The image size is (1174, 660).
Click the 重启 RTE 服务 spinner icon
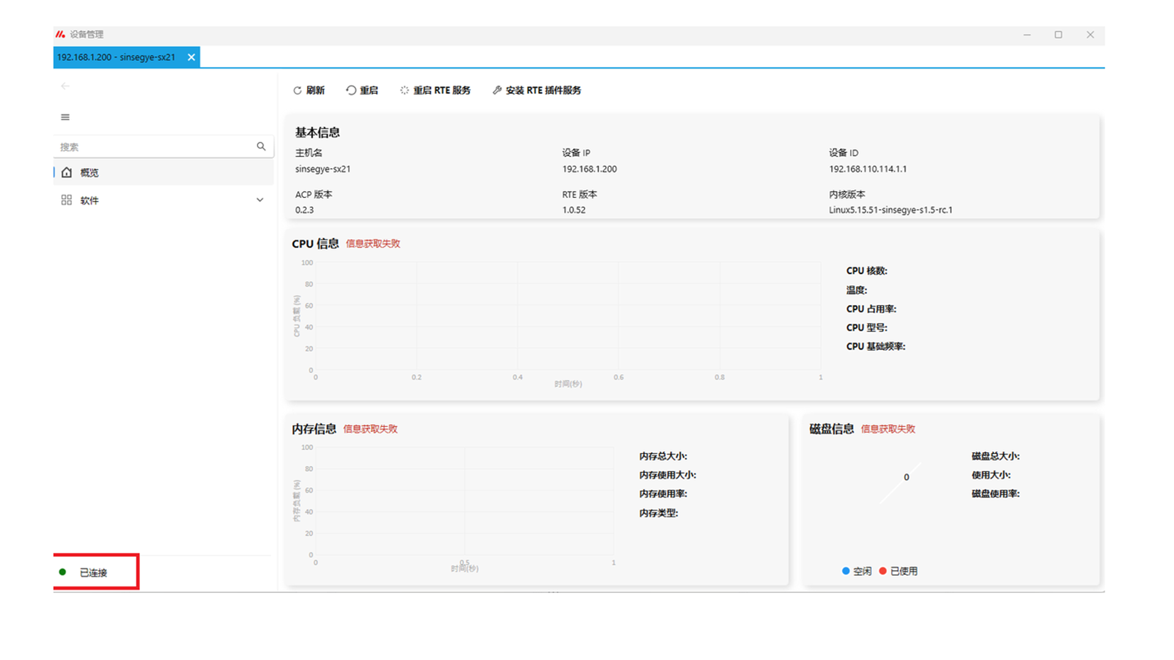404,90
